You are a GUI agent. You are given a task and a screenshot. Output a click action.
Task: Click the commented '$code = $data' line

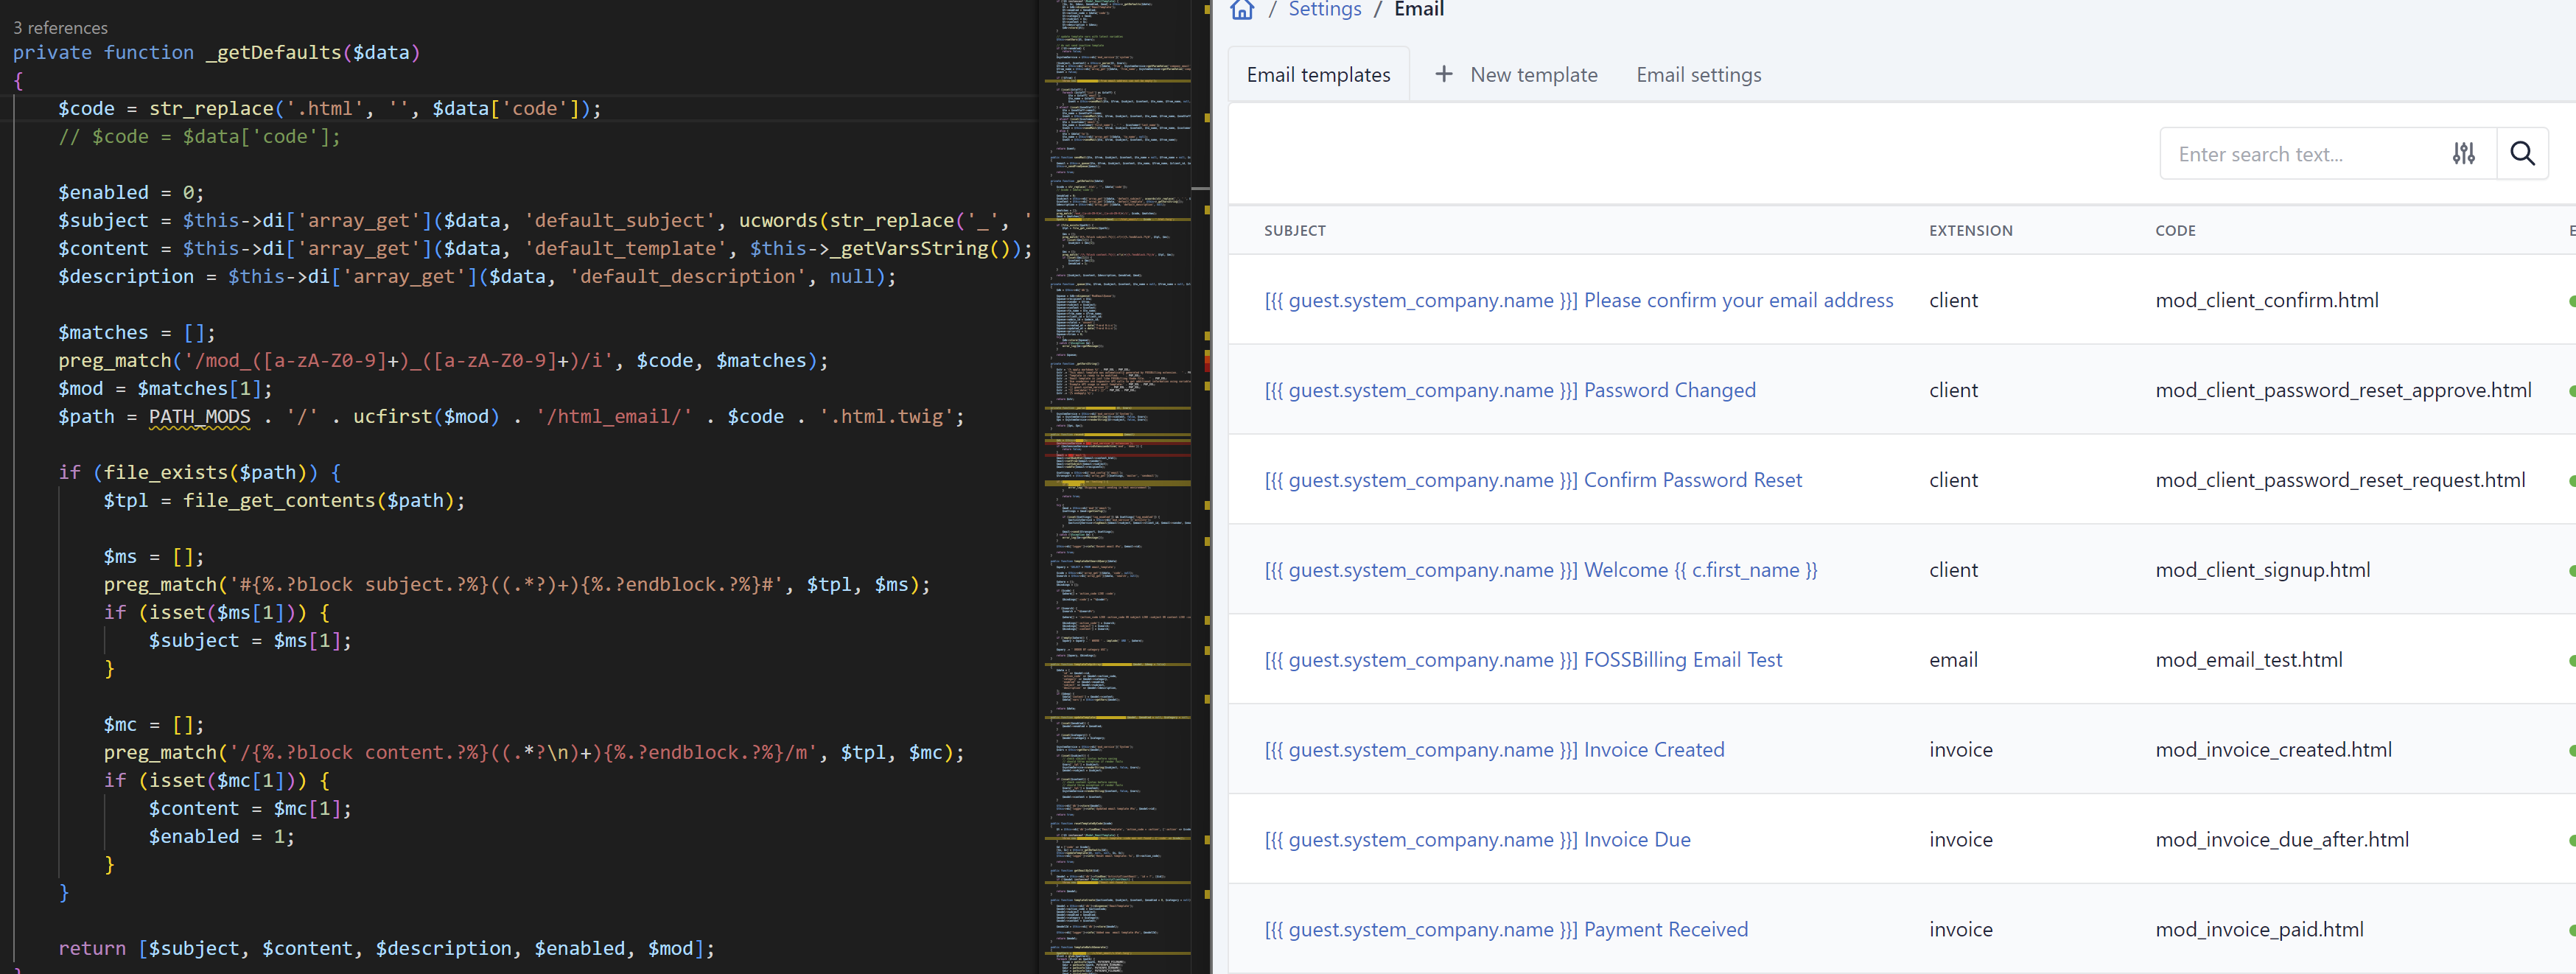click(x=198, y=137)
